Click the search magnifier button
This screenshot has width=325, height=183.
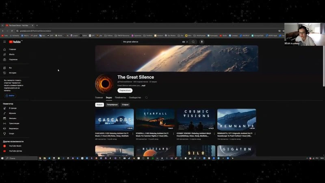[193, 42]
